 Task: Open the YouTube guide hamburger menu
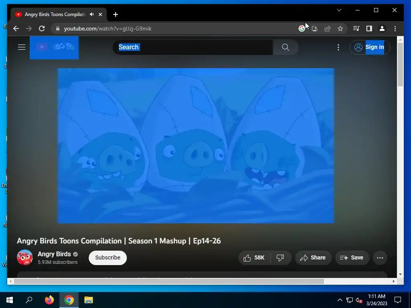[x=22, y=47]
